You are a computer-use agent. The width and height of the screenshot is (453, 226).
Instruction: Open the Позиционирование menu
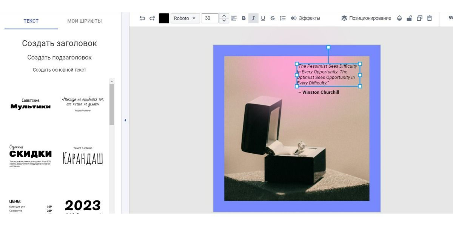tap(366, 18)
